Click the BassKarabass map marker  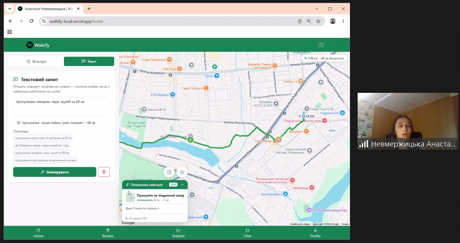(x=286, y=194)
